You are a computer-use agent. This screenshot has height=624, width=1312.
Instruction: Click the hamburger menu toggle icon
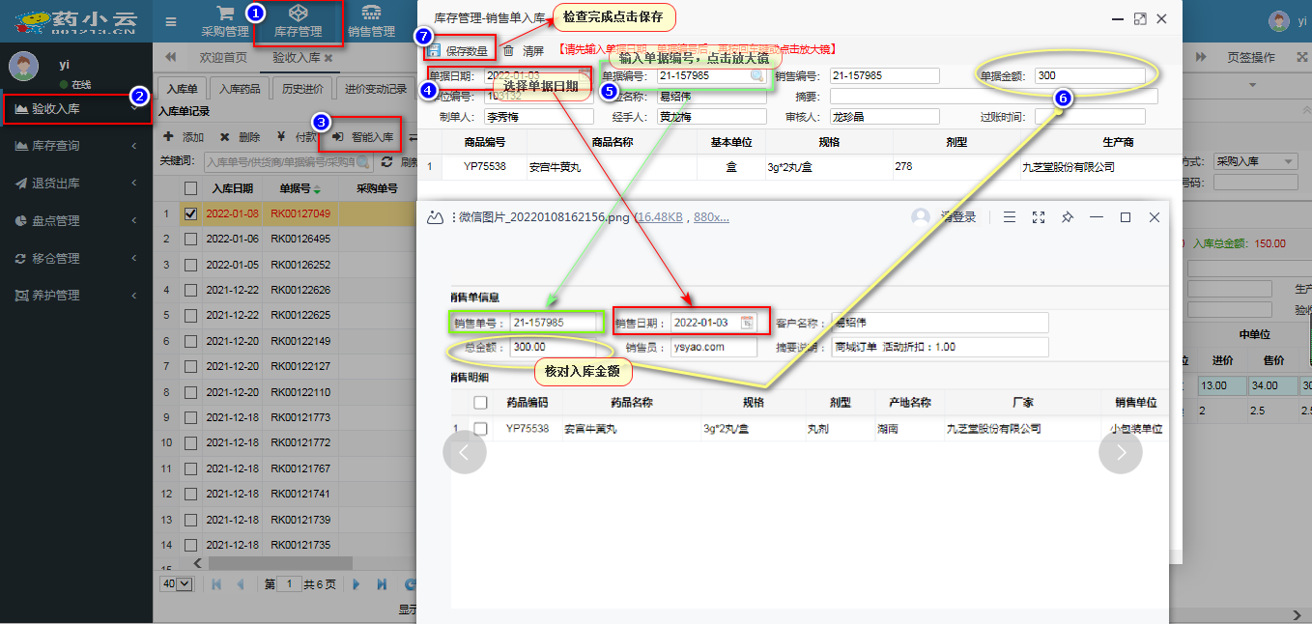[x=171, y=21]
